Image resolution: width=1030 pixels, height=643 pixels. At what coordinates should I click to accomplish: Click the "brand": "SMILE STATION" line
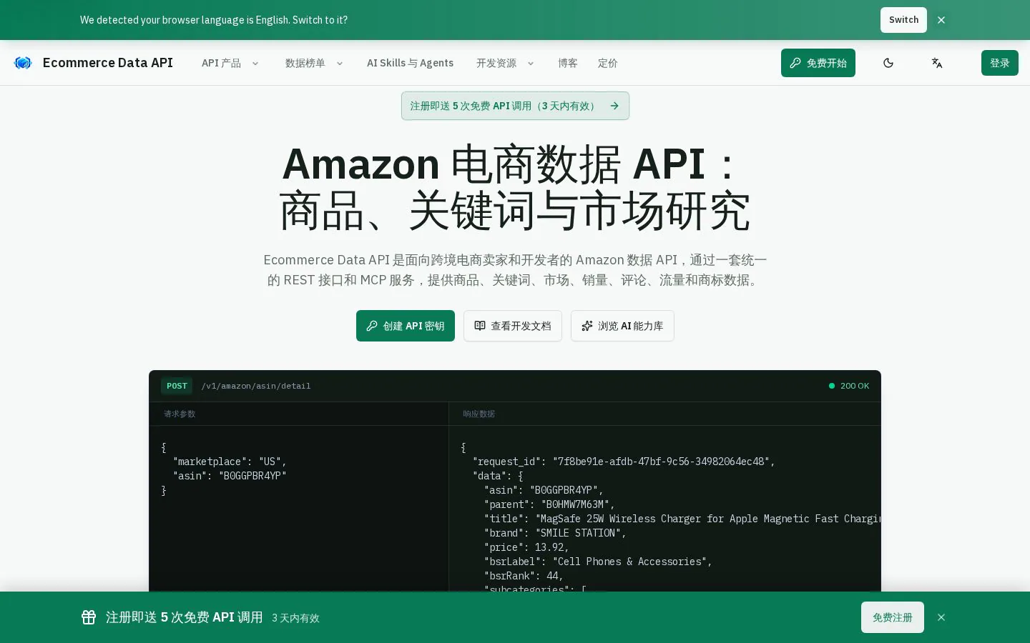(x=555, y=533)
